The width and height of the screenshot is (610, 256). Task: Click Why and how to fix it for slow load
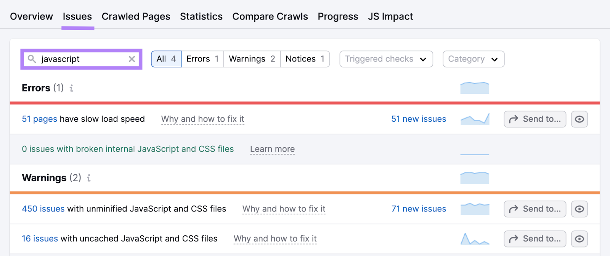(202, 119)
